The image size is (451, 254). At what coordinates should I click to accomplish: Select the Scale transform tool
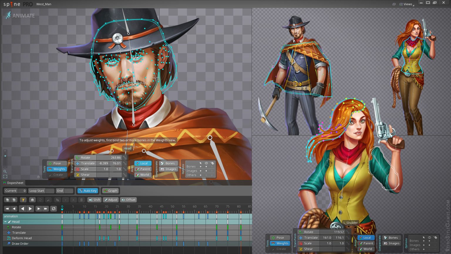[84, 169]
